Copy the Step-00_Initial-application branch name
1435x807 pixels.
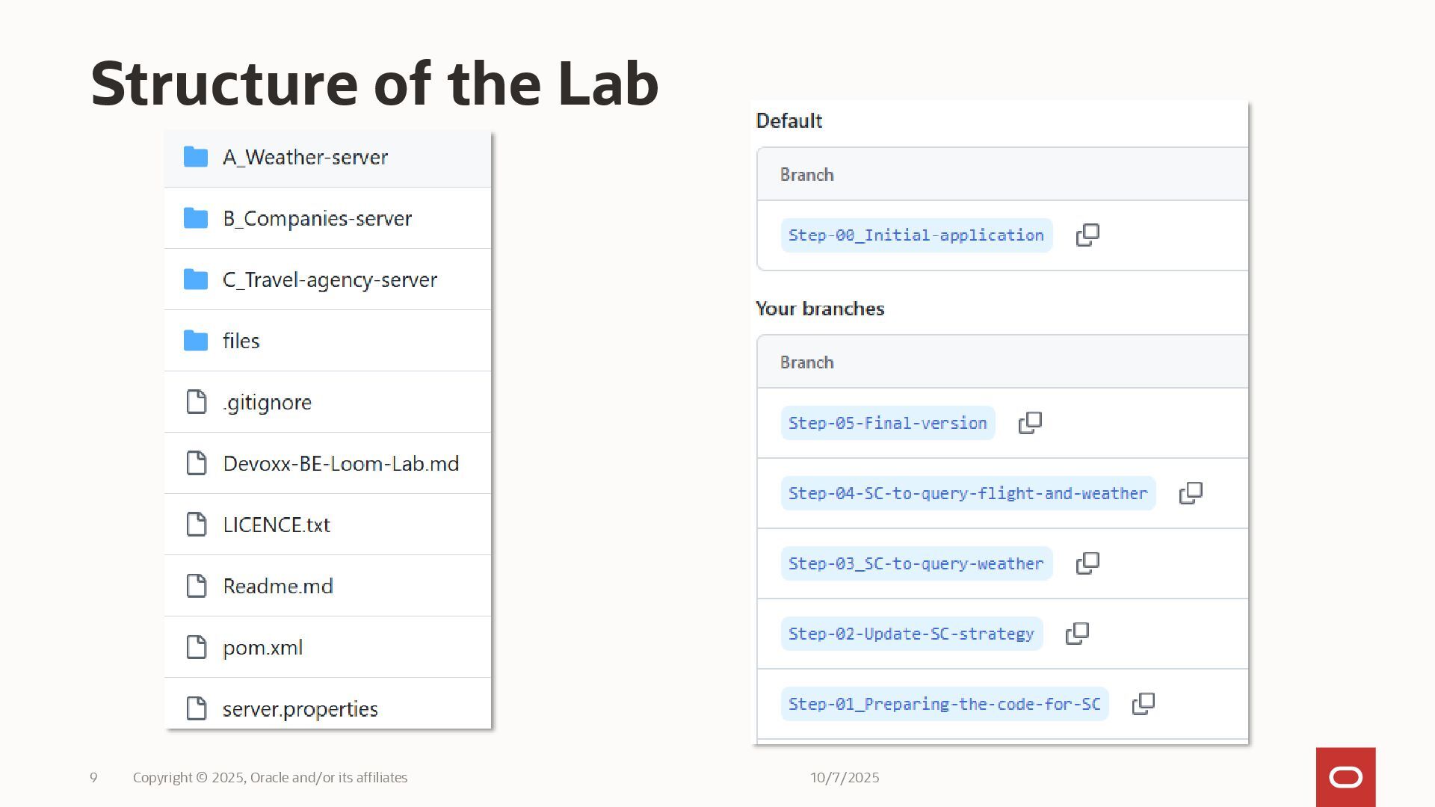[x=1087, y=235]
